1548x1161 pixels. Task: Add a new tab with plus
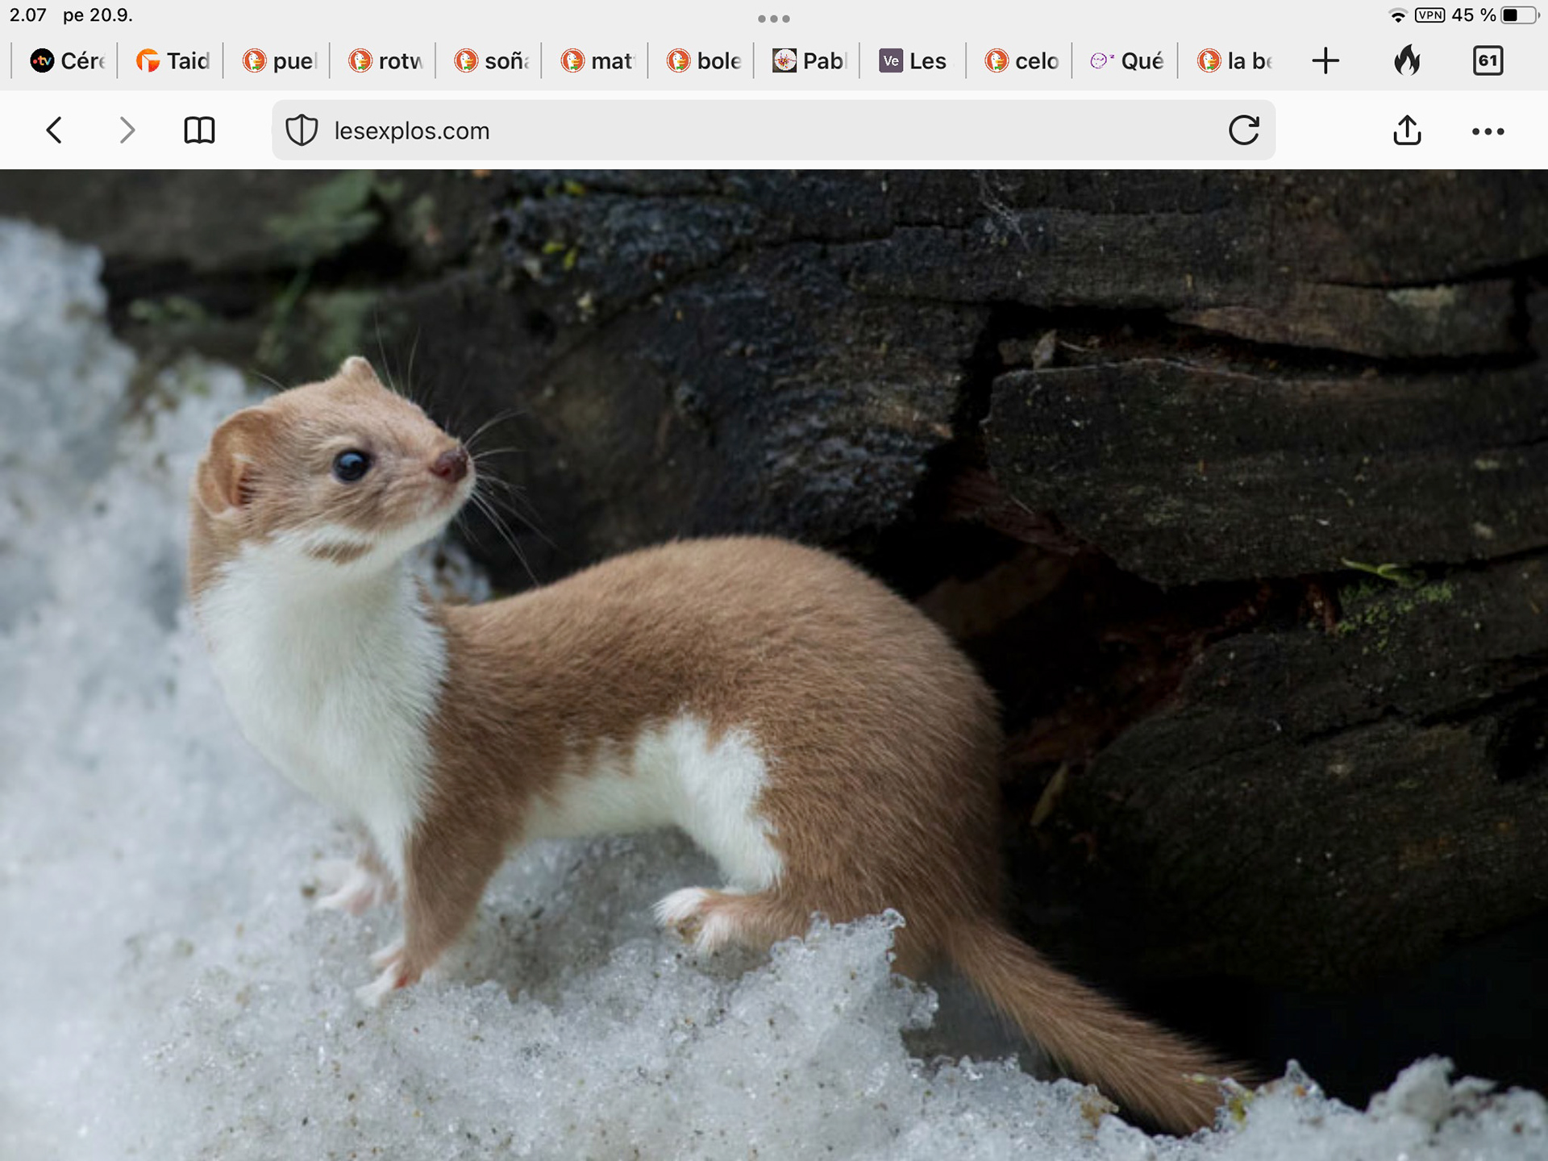[1325, 60]
